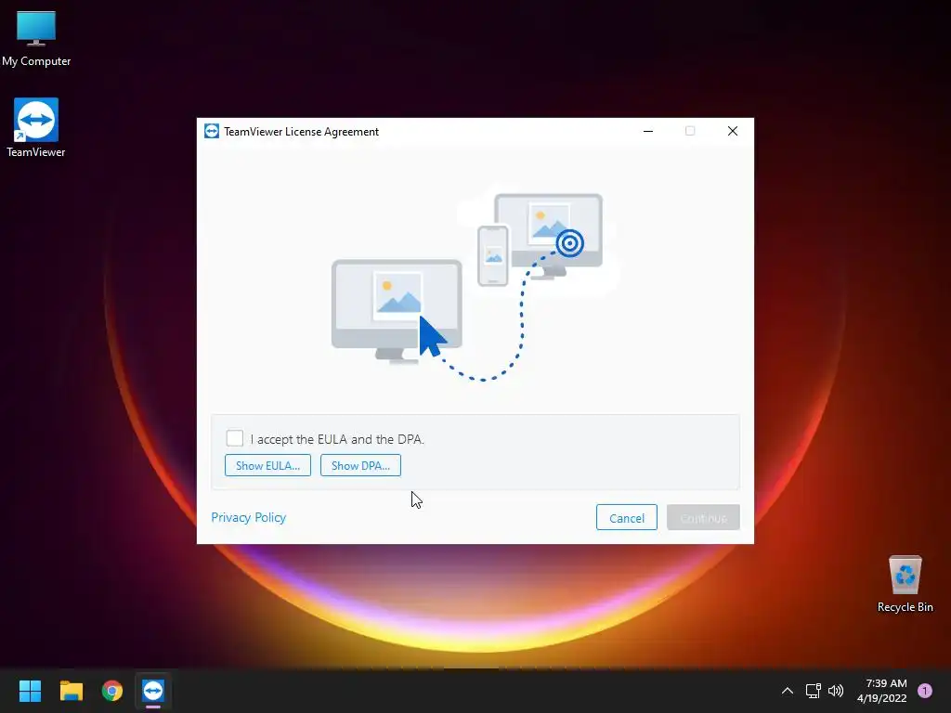The width and height of the screenshot is (951, 713).
Task: Cancel the TeamViewer license agreement
Action: click(x=627, y=517)
